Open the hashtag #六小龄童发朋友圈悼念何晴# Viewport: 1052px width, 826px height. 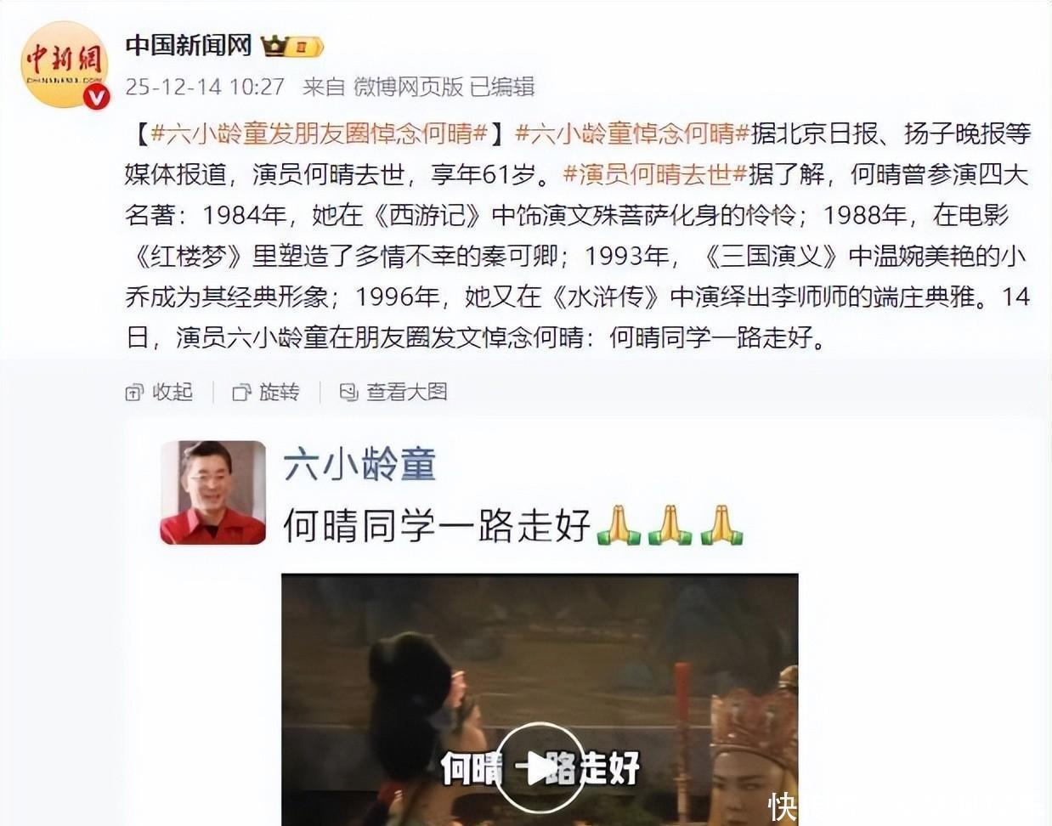pyautogui.click(x=320, y=133)
